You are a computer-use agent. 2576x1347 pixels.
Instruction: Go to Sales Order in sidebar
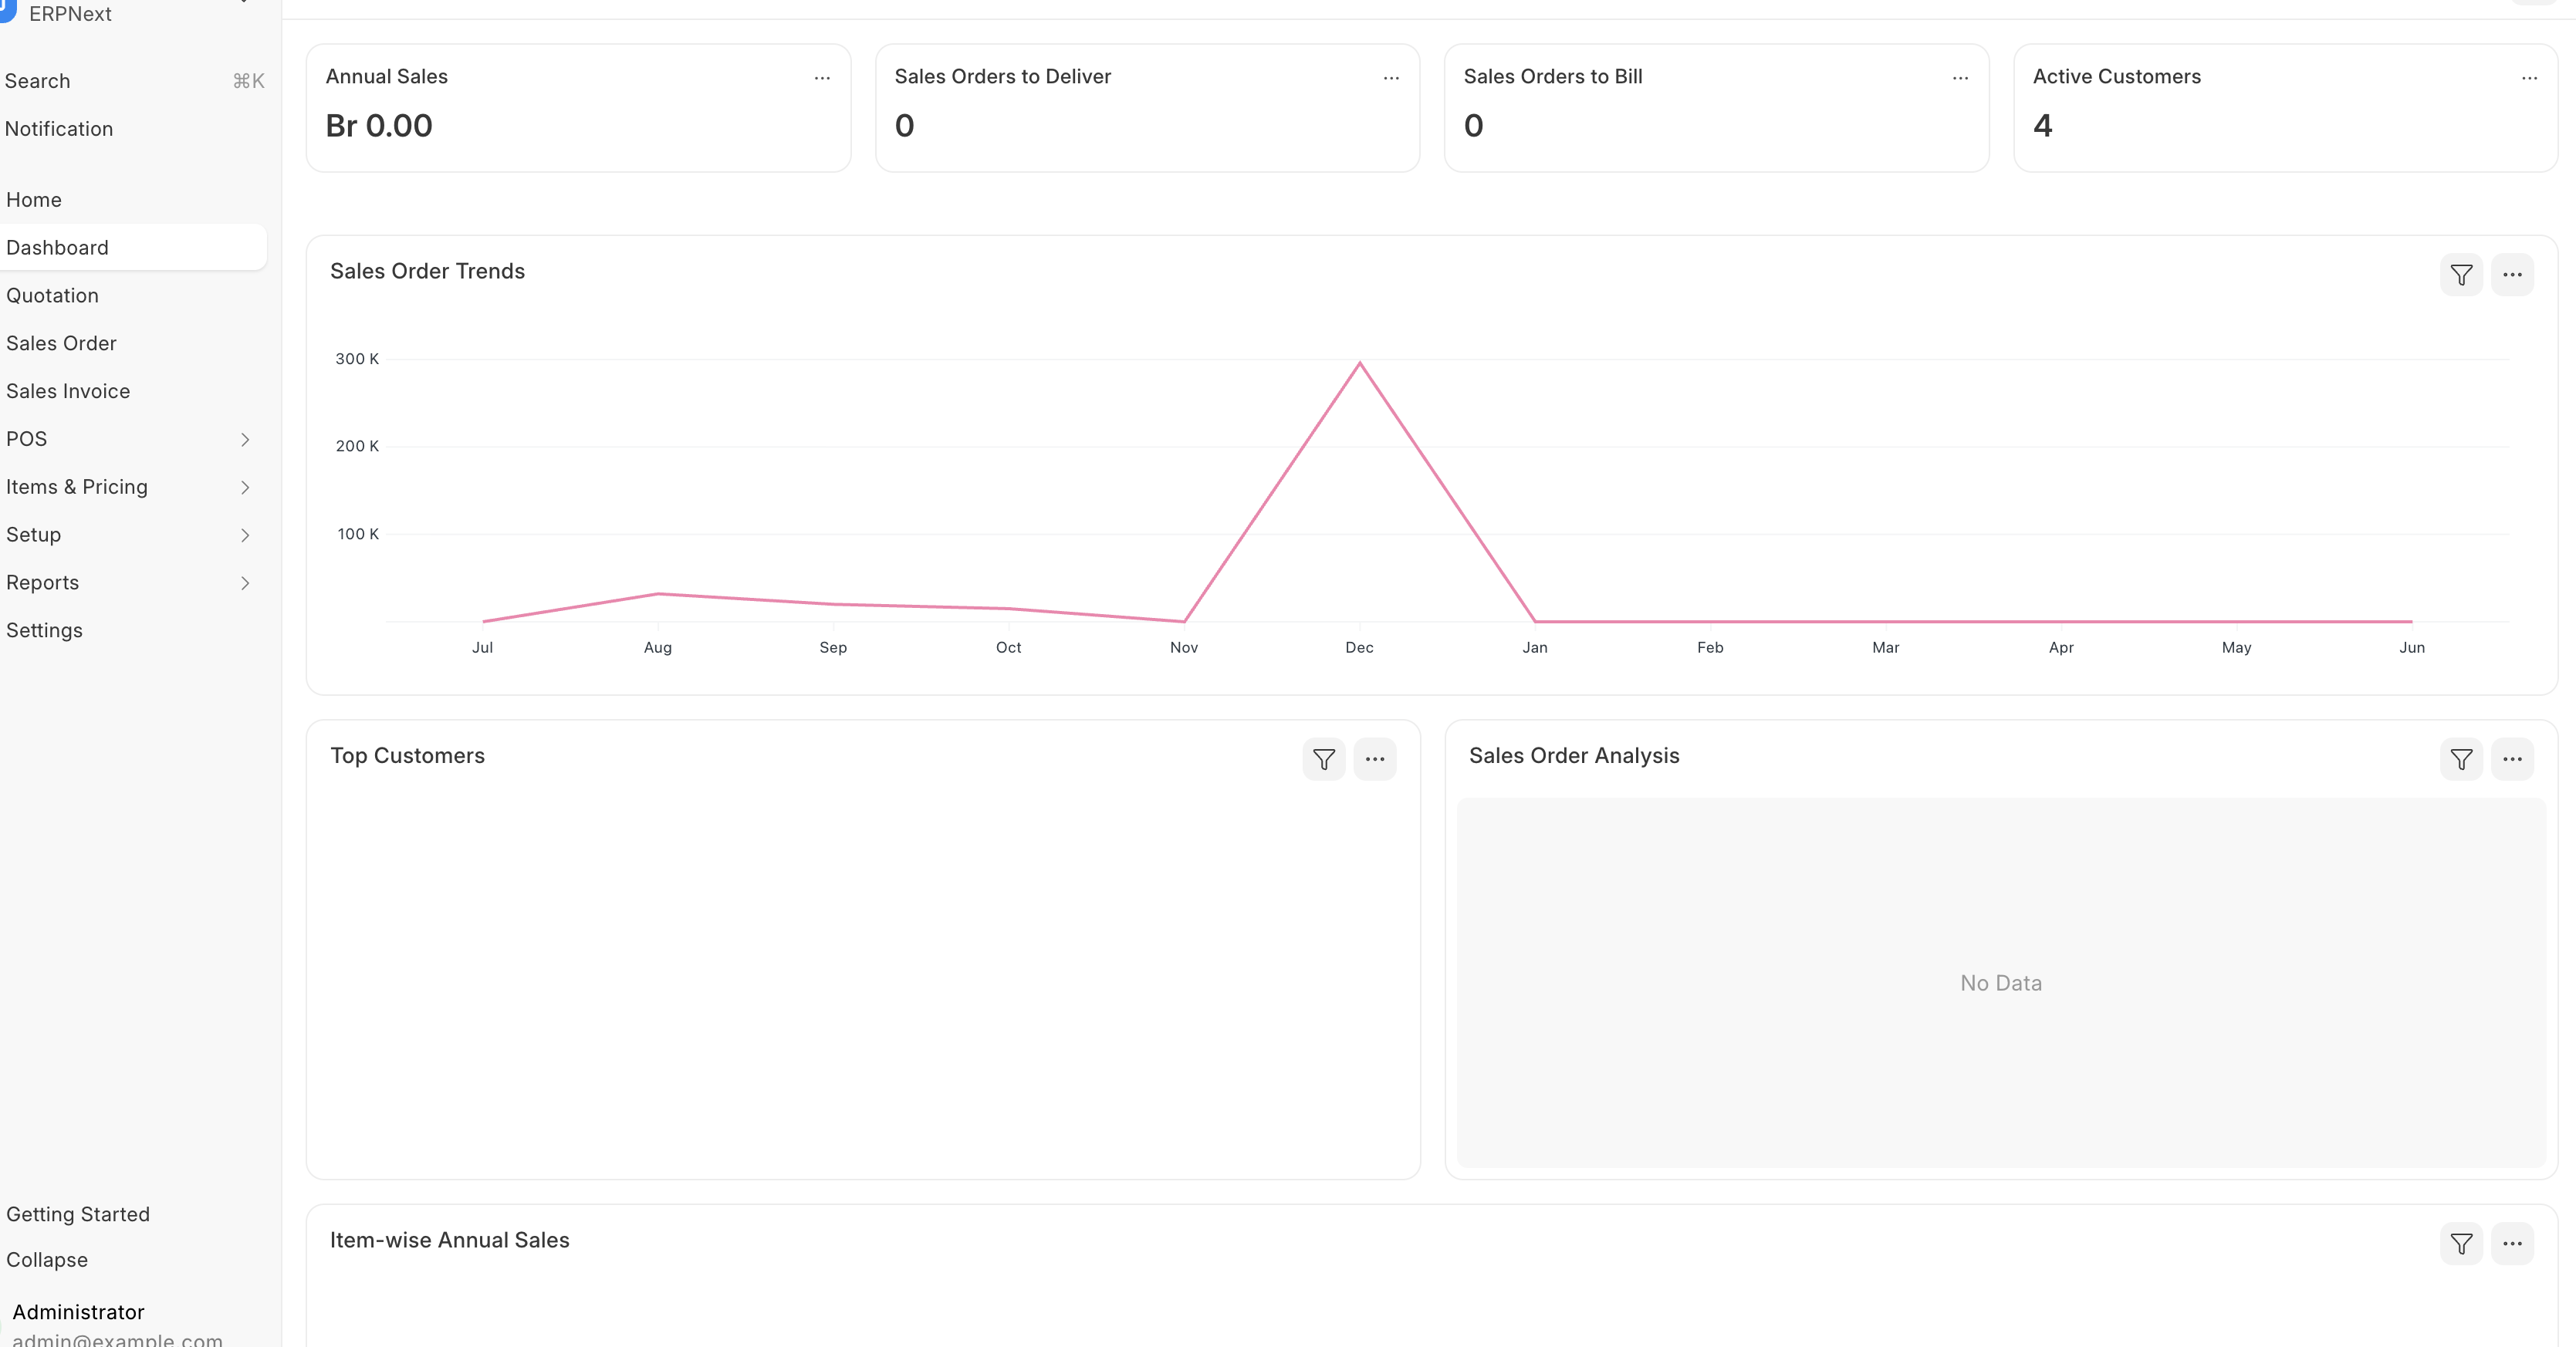(x=62, y=344)
